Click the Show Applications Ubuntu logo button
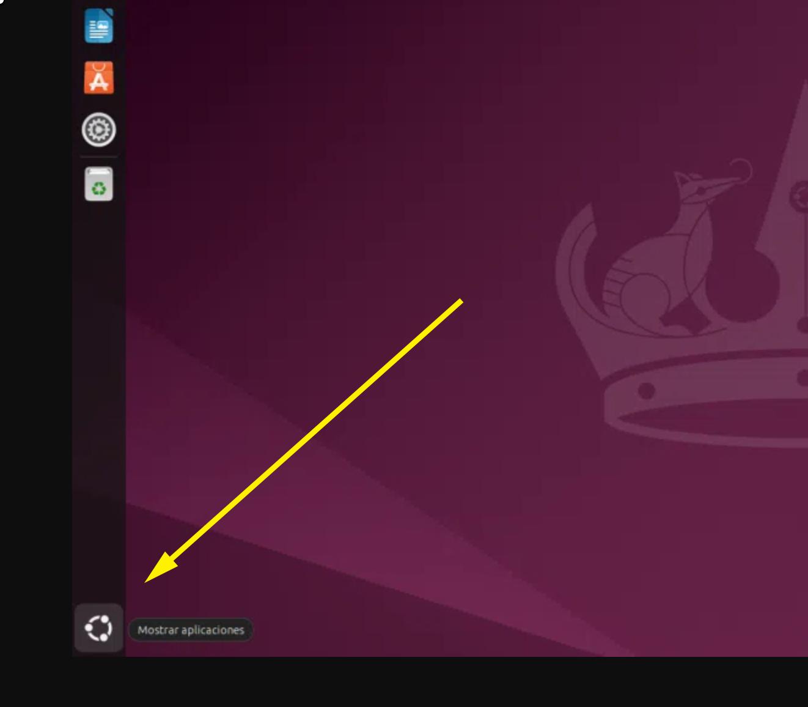 98,628
